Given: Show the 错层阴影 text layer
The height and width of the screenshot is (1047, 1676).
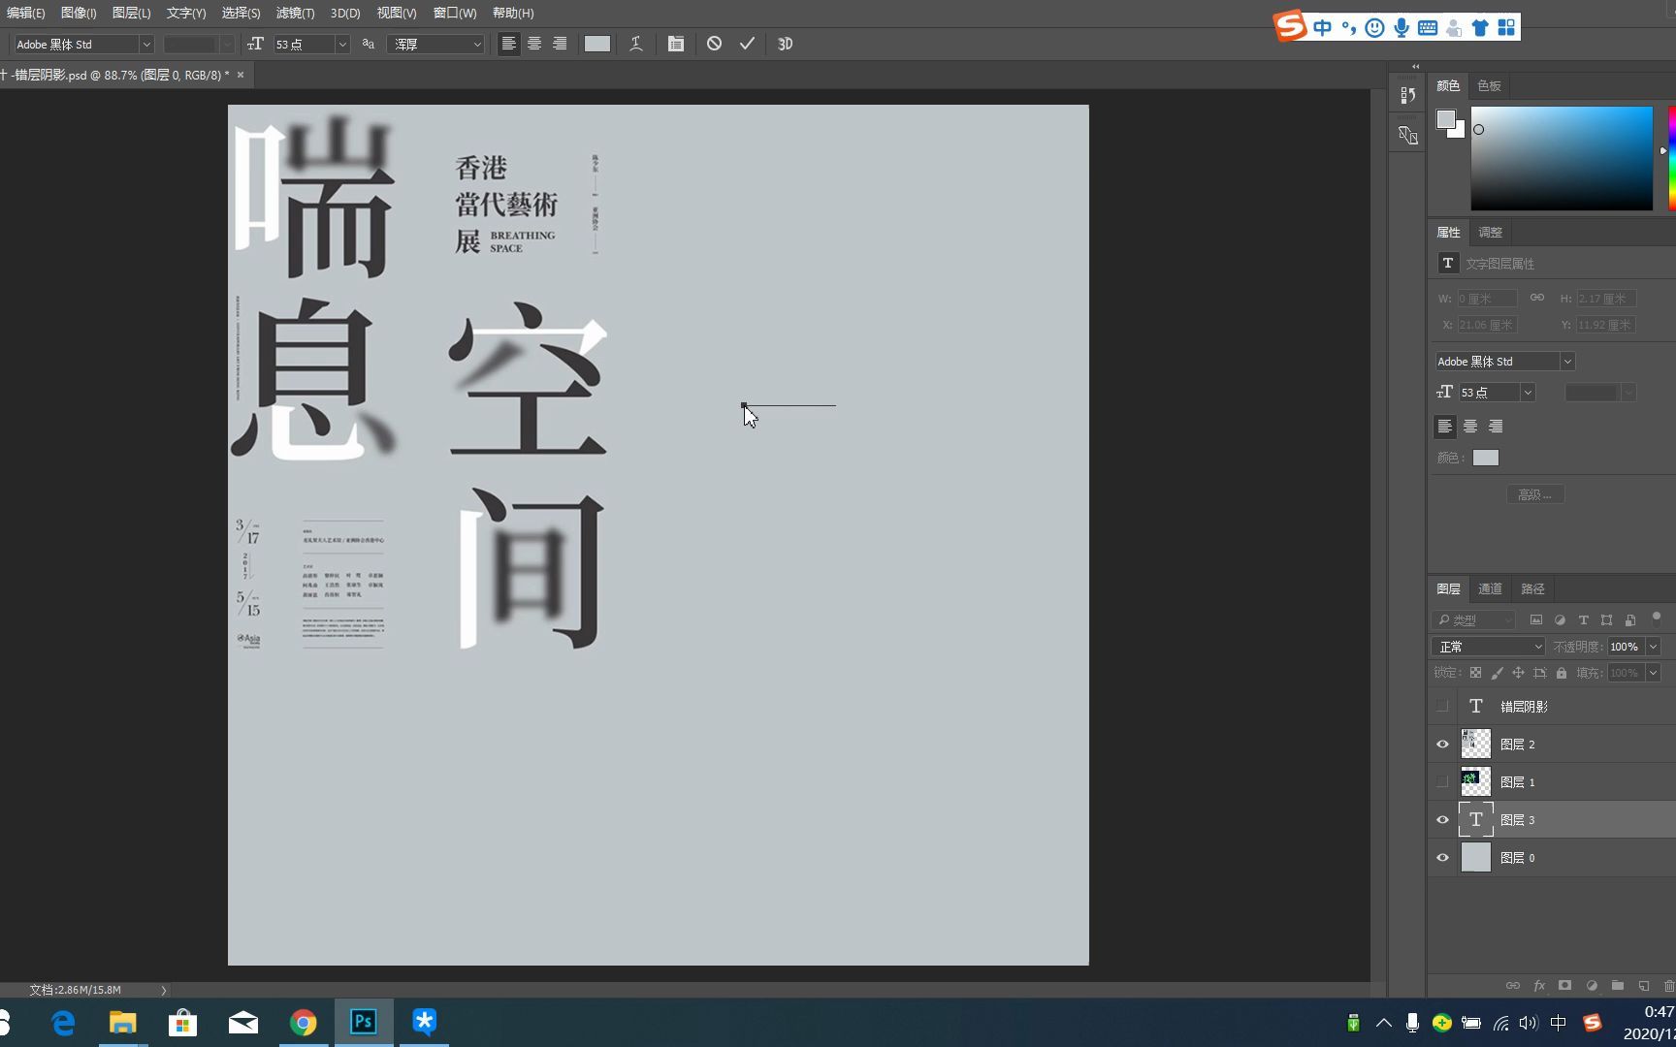Looking at the screenshot, I should (x=1442, y=706).
